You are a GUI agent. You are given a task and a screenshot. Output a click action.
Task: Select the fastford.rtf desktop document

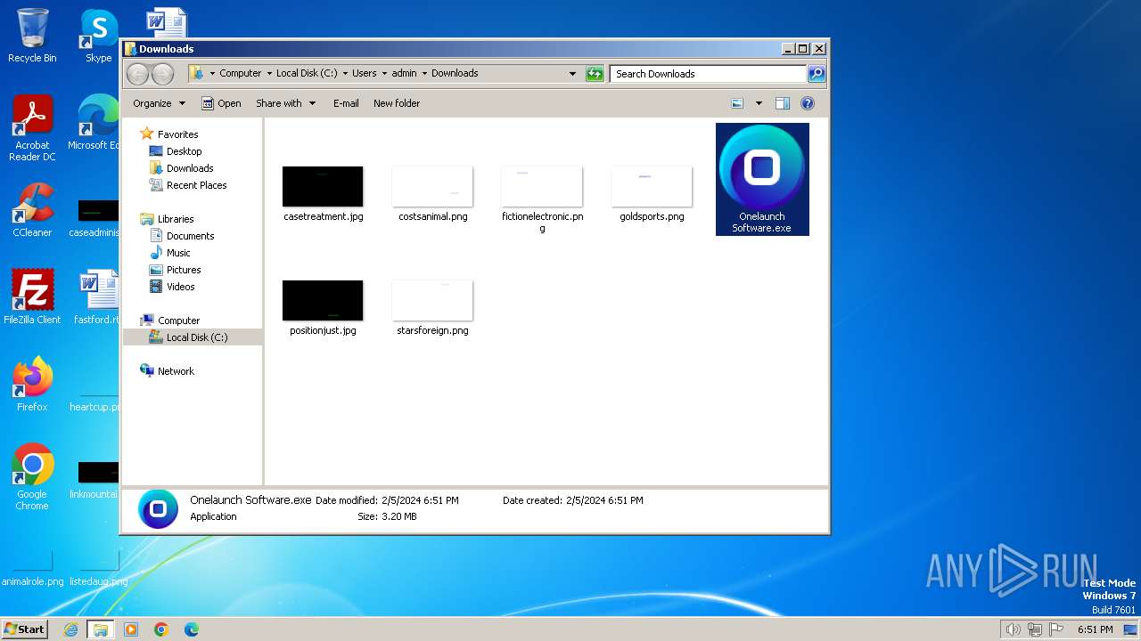(96, 296)
